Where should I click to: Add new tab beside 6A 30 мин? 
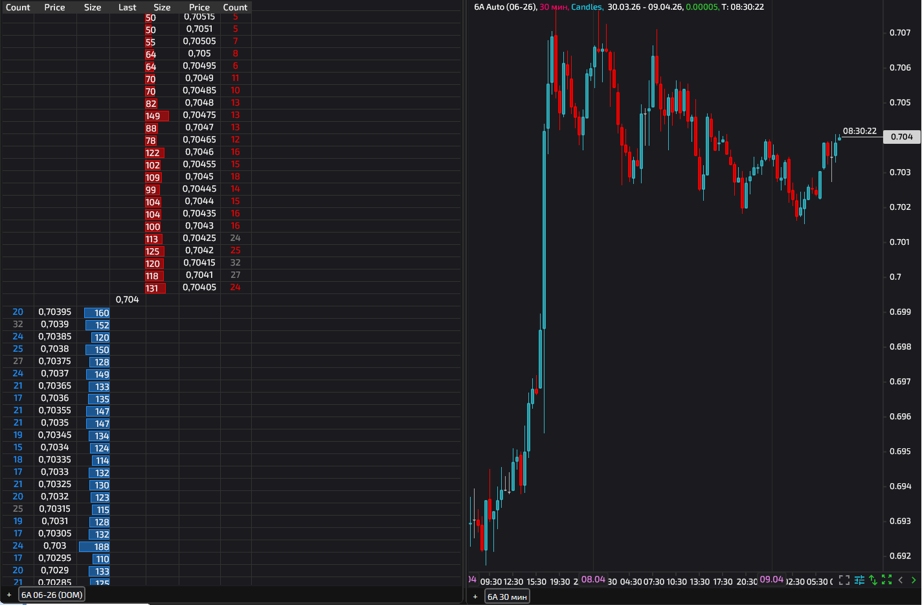point(475,597)
